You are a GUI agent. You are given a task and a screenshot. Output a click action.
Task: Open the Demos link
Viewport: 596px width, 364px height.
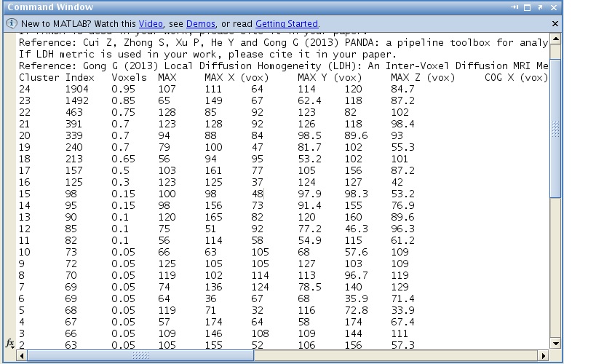(200, 23)
